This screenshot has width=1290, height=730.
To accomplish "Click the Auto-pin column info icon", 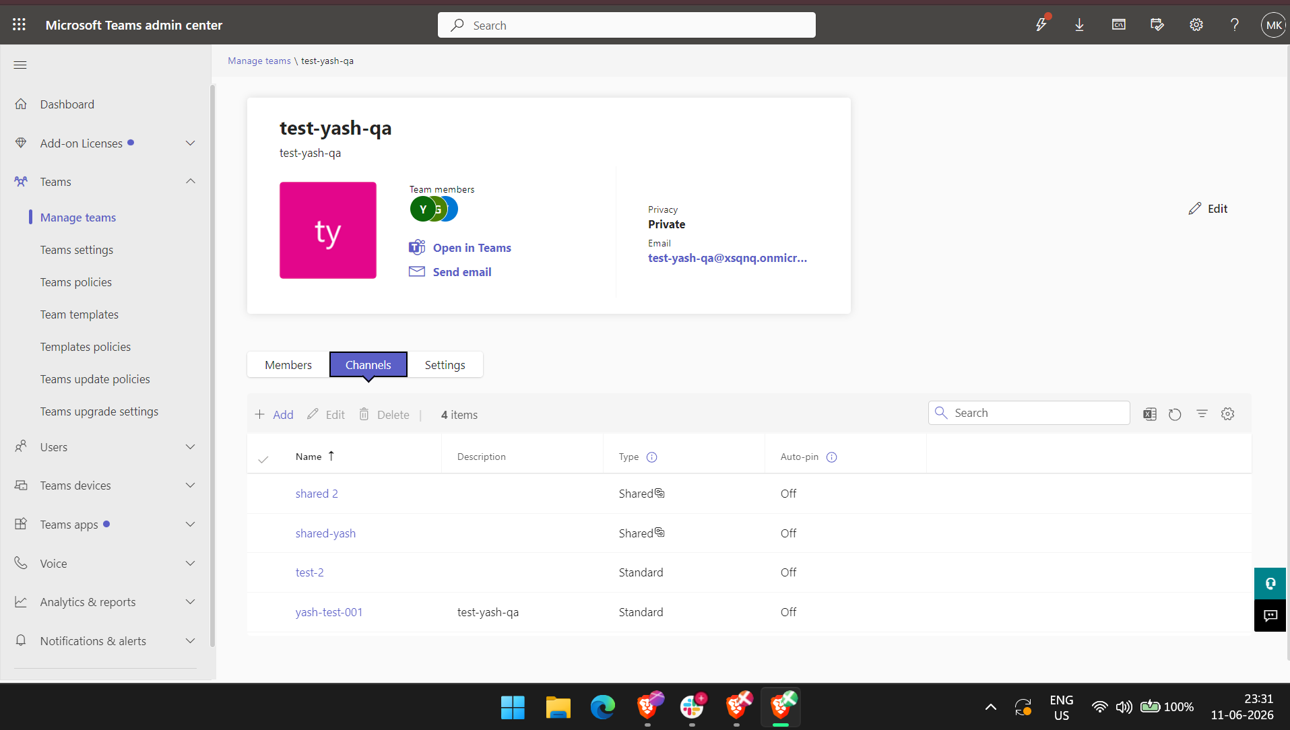I will point(832,457).
